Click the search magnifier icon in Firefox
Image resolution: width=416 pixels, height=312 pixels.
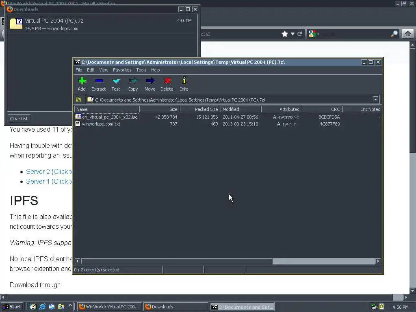click(394, 34)
